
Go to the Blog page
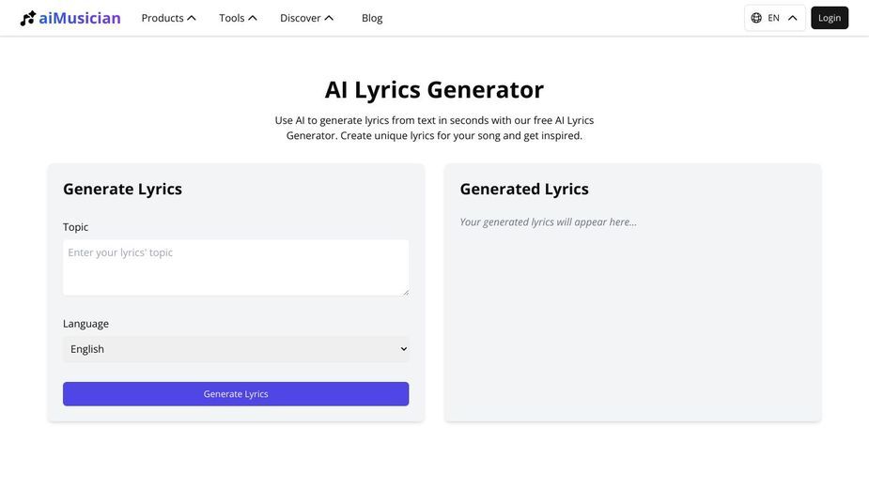(x=372, y=18)
